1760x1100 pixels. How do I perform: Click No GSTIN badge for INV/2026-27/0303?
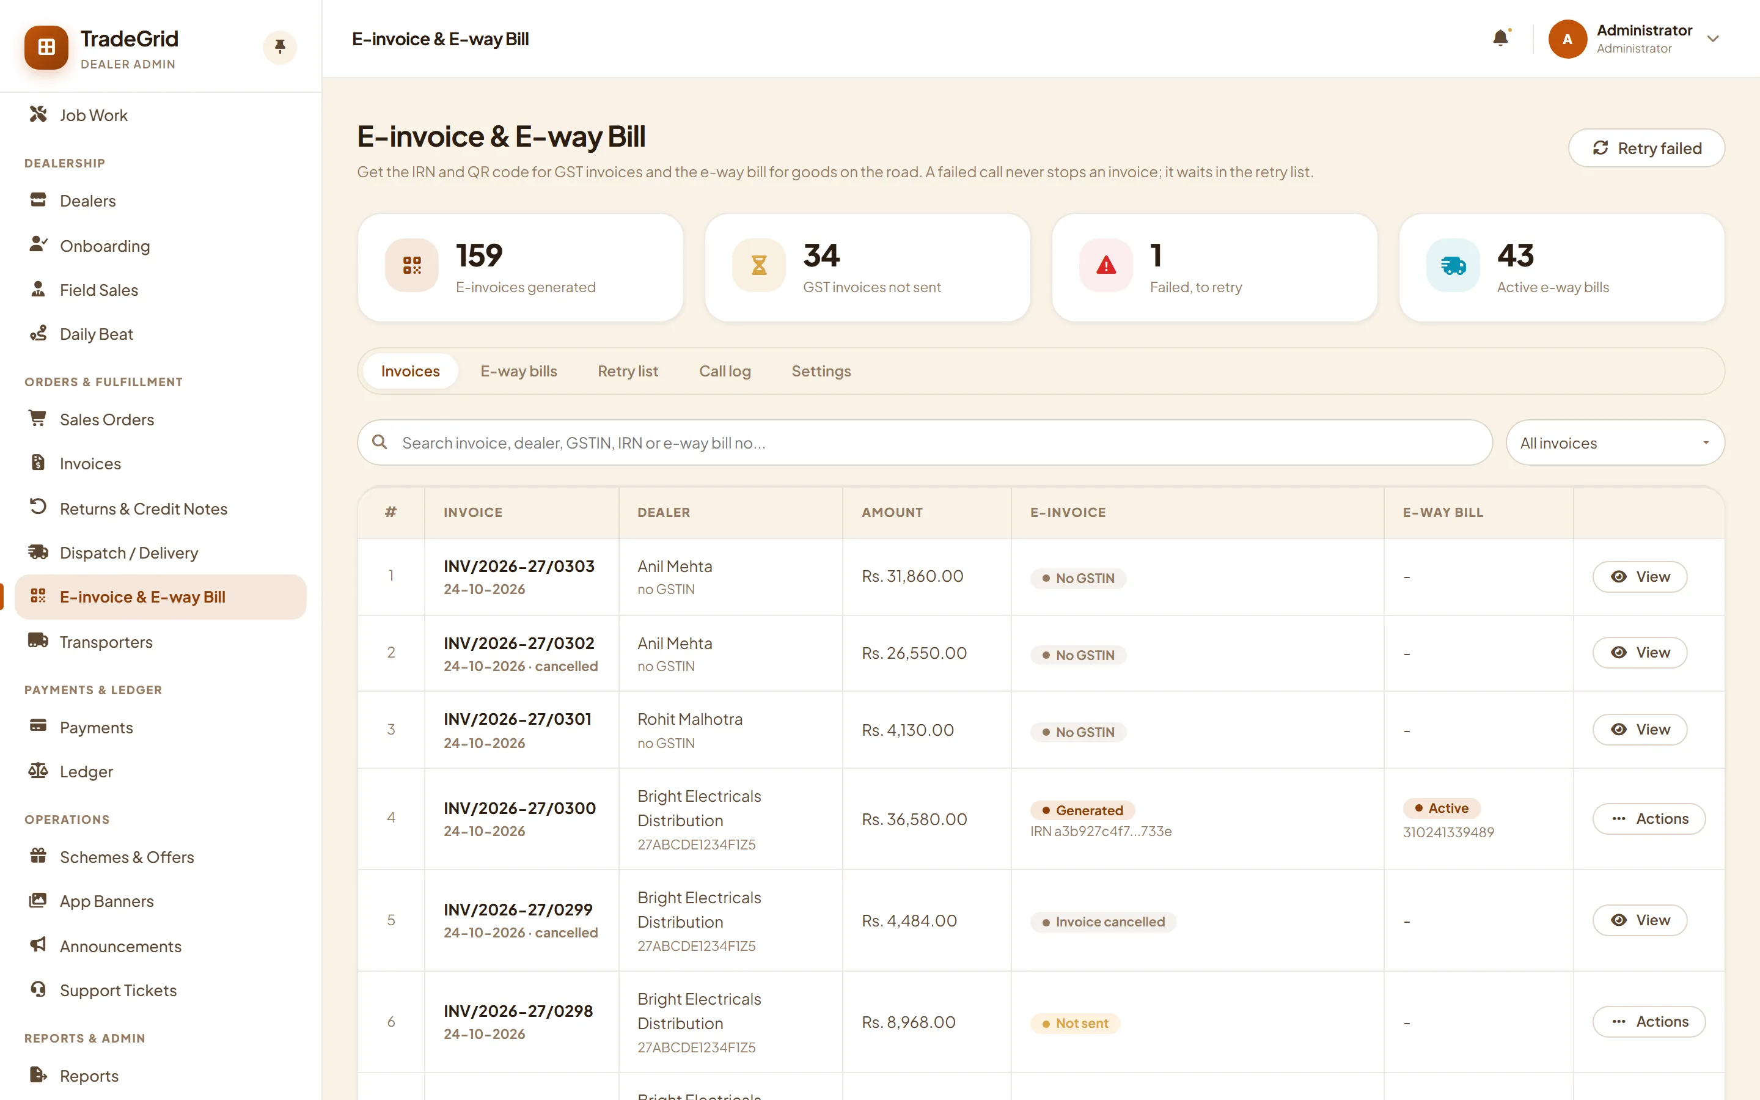tap(1078, 577)
